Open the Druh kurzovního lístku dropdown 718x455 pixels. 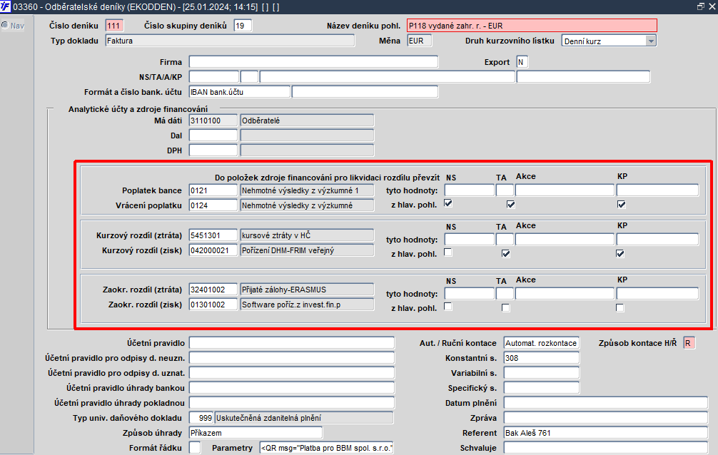651,41
